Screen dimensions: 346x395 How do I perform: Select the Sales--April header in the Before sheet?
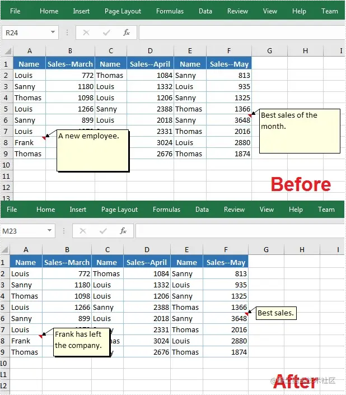click(x=150, y=64)
